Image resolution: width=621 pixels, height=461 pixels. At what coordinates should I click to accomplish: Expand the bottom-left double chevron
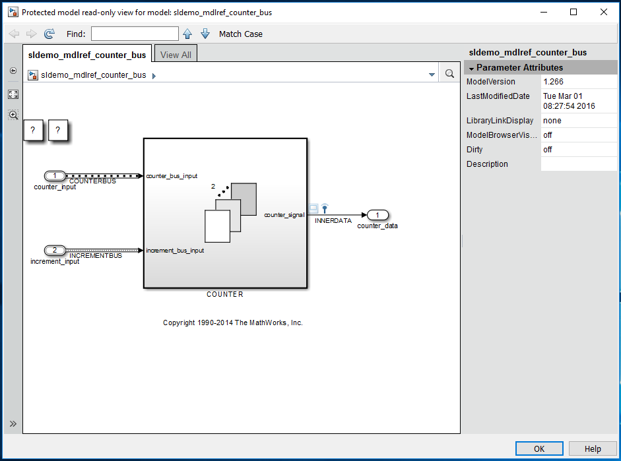pyautogui.click(x=13, y=424)
